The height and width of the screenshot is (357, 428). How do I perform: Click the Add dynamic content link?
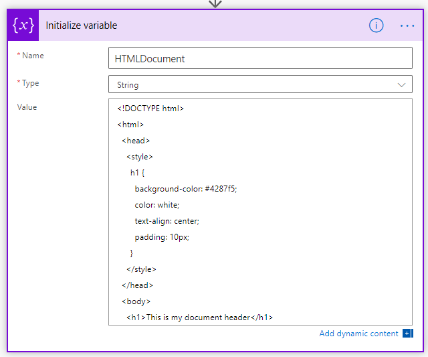[358, 334]
